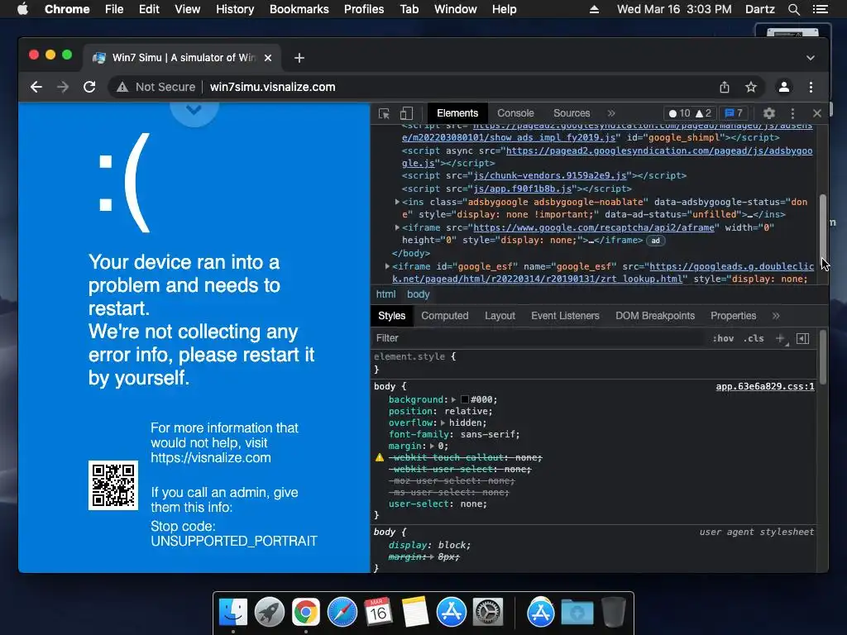
Task: Expand the margin: 0 shorthand triangle
Action: point(432,446)
